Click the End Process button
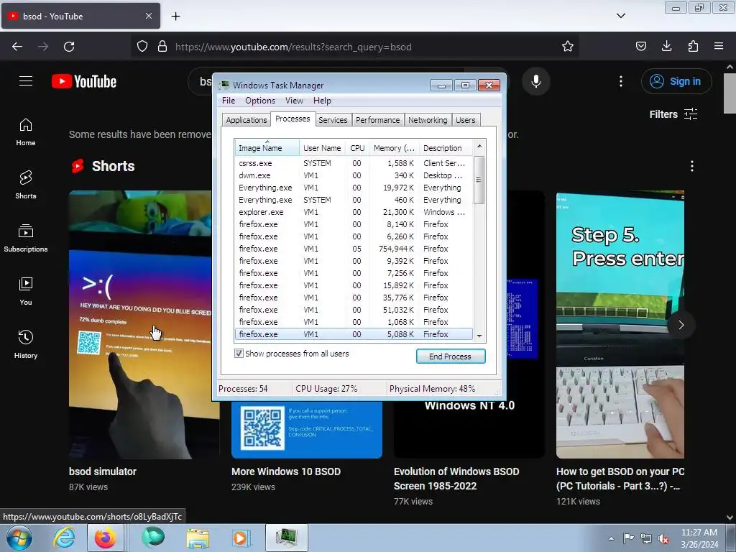Image resolution: width=736 pixels, height=552 pixels. pyautogui.click(x=450, y=356)
